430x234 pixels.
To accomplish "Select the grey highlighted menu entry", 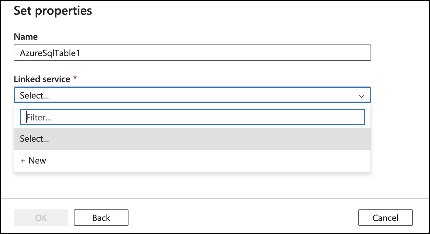I will pos(192,139).
